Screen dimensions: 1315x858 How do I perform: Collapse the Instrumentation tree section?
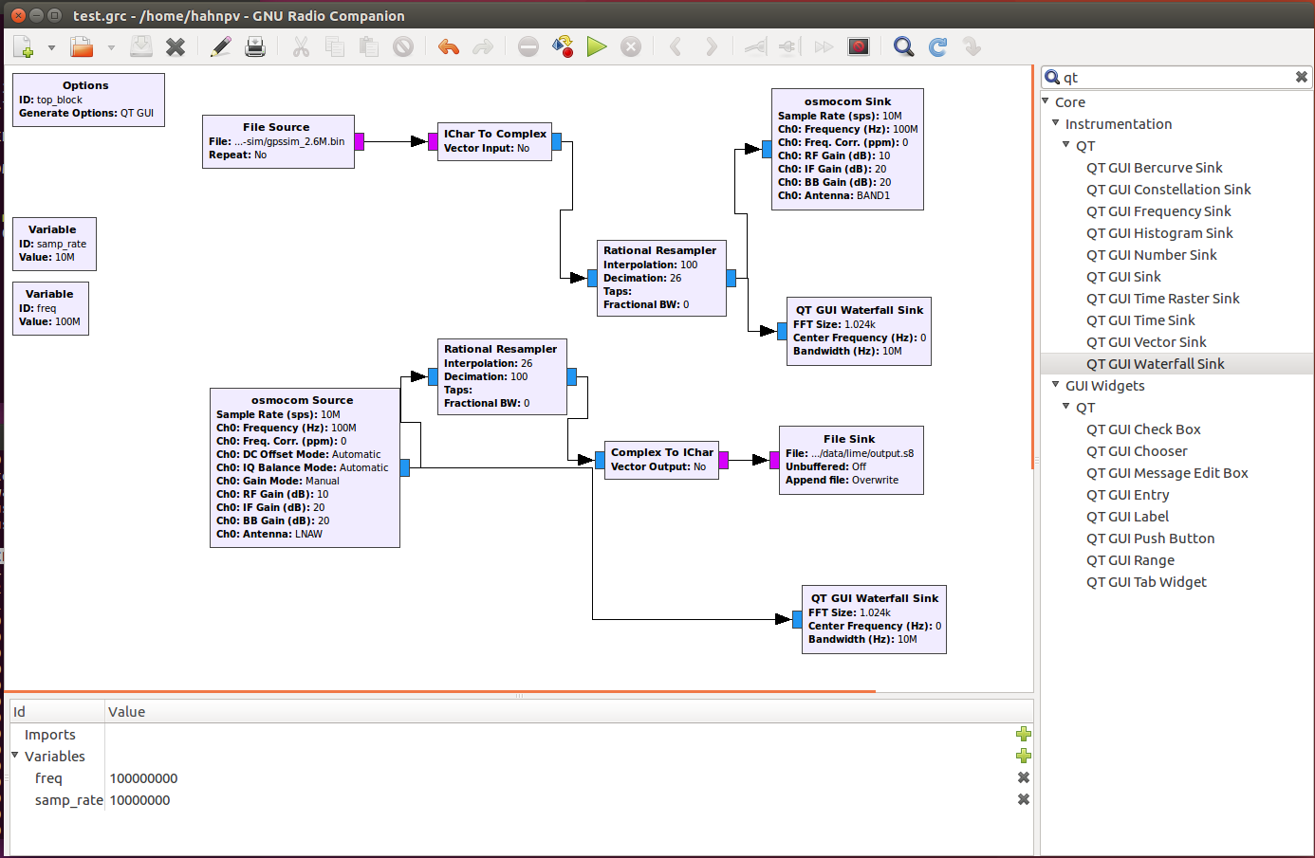tap(1056, 123)
